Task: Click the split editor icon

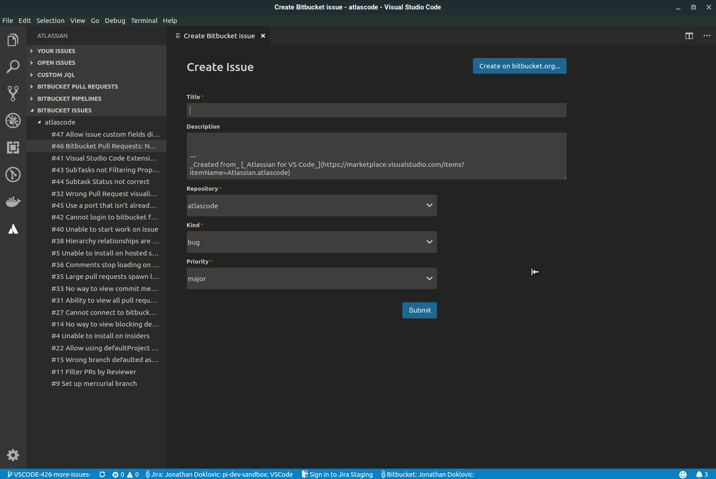Action: (x=689, y=36)
